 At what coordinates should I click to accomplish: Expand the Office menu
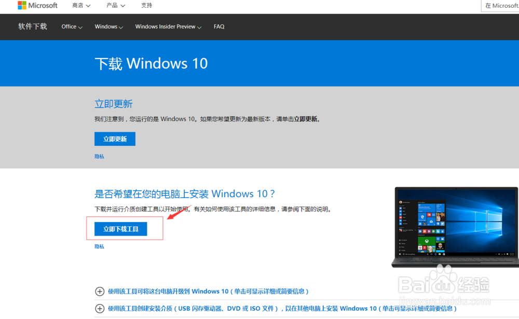pyautogui.click(x=72, y=26)
